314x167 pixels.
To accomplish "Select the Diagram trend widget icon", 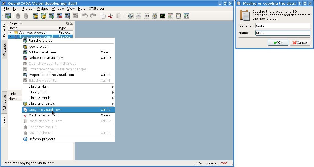I will pos(163,16).
